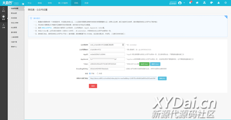Open the 商城 top menu
The height and width of the screenshot is (120, 231).
tap(40, 3)
